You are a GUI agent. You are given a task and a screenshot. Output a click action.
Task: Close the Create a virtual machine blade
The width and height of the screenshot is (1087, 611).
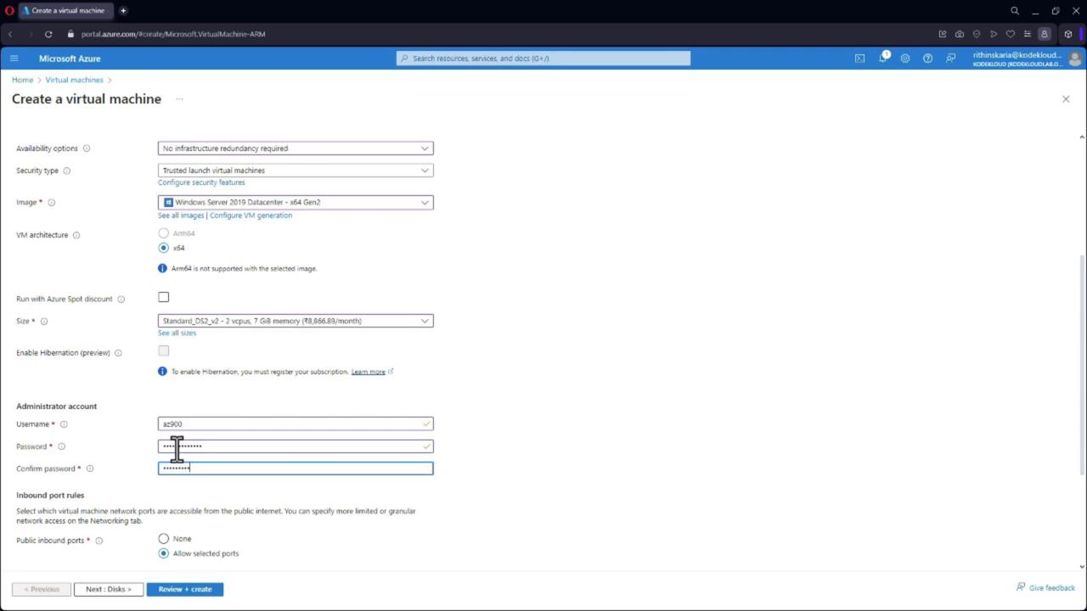click(x=1066, y=99)
